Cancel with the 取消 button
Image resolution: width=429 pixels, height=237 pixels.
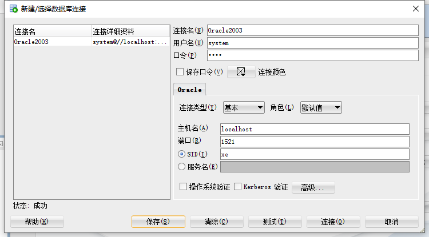(x=391, y=222)
